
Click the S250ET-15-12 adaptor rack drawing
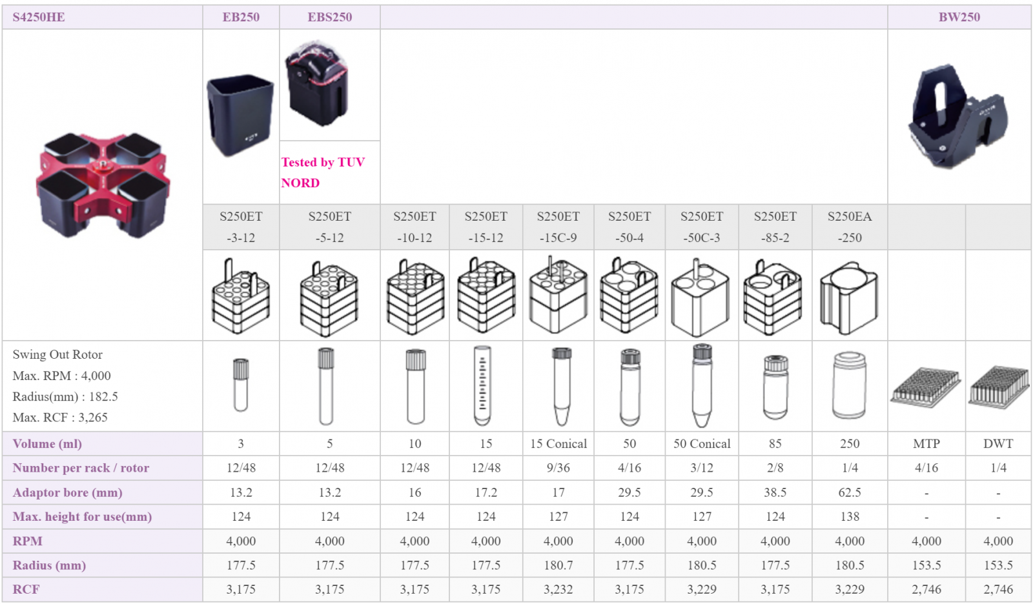coord(486,295)
